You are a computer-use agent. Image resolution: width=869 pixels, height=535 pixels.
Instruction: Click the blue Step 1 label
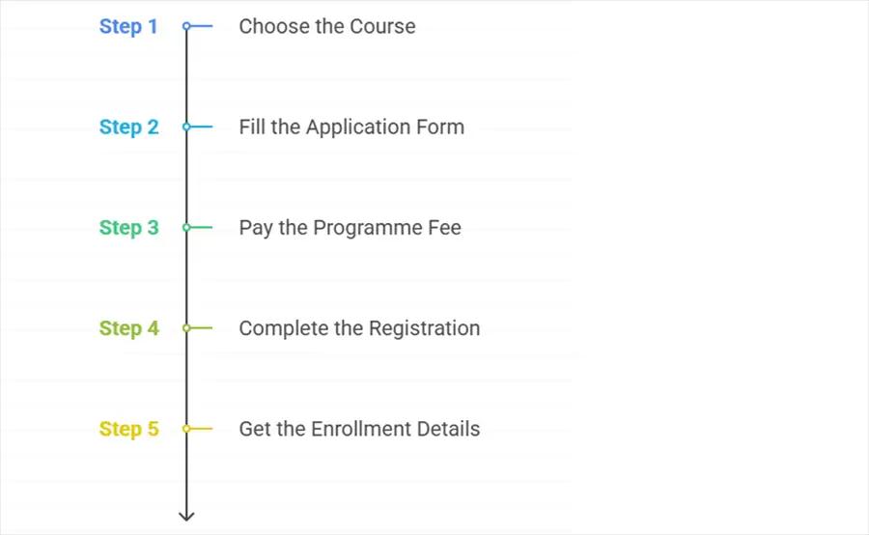pos(128,27)
